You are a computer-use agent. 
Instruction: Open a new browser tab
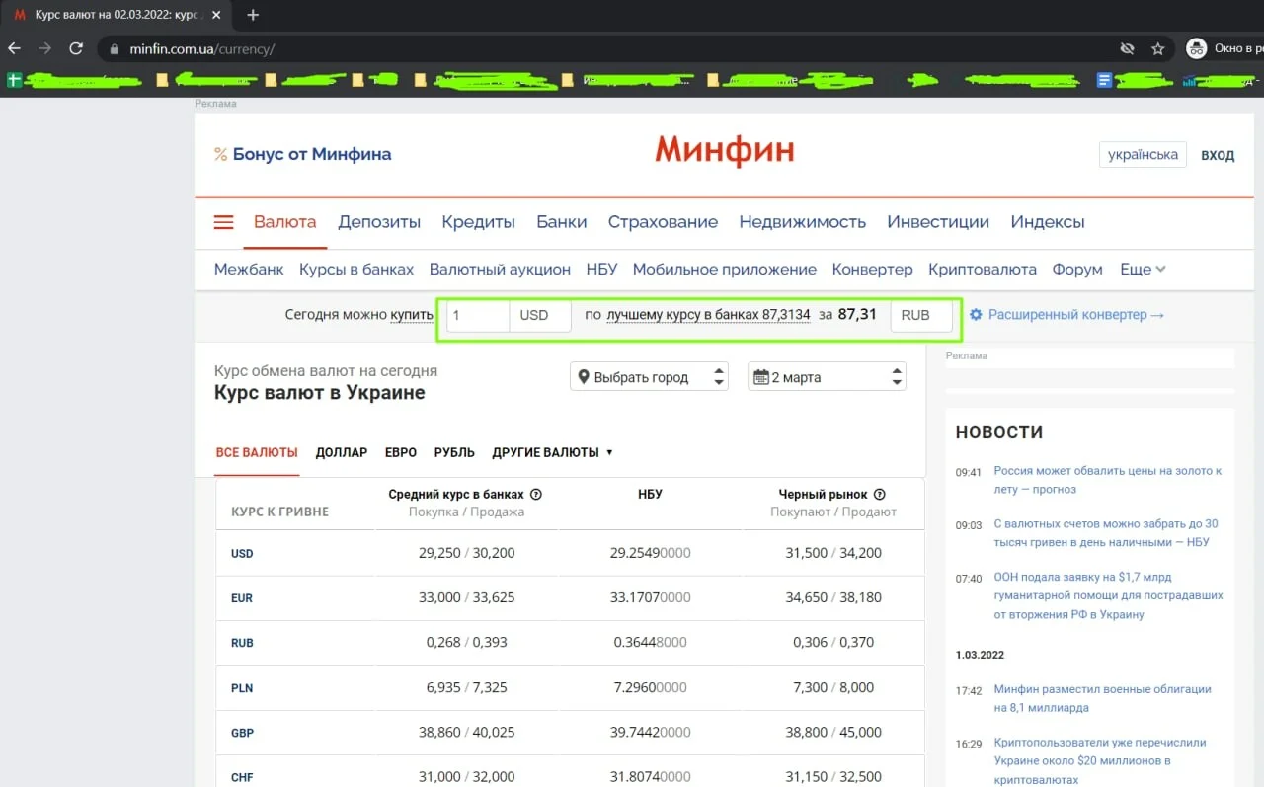(253, 15)
